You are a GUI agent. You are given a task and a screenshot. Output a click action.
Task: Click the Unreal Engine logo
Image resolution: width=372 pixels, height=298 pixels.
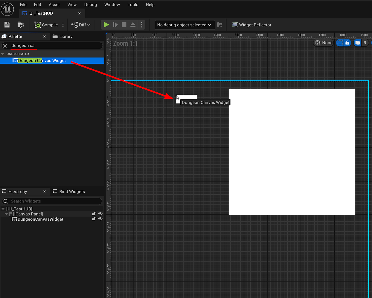(7, 9)
